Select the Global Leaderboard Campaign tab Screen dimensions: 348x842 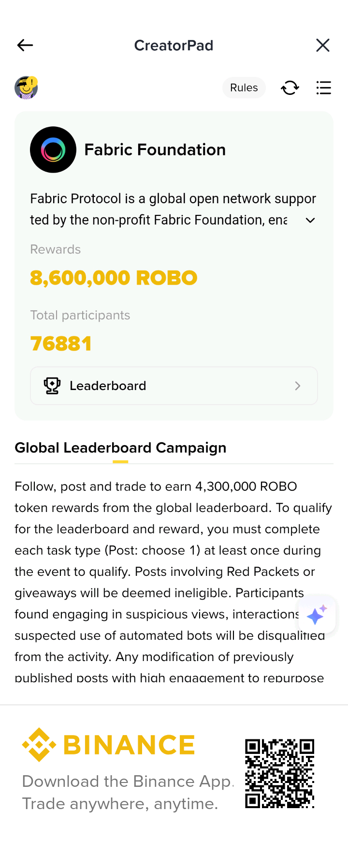tap(120, 448)
